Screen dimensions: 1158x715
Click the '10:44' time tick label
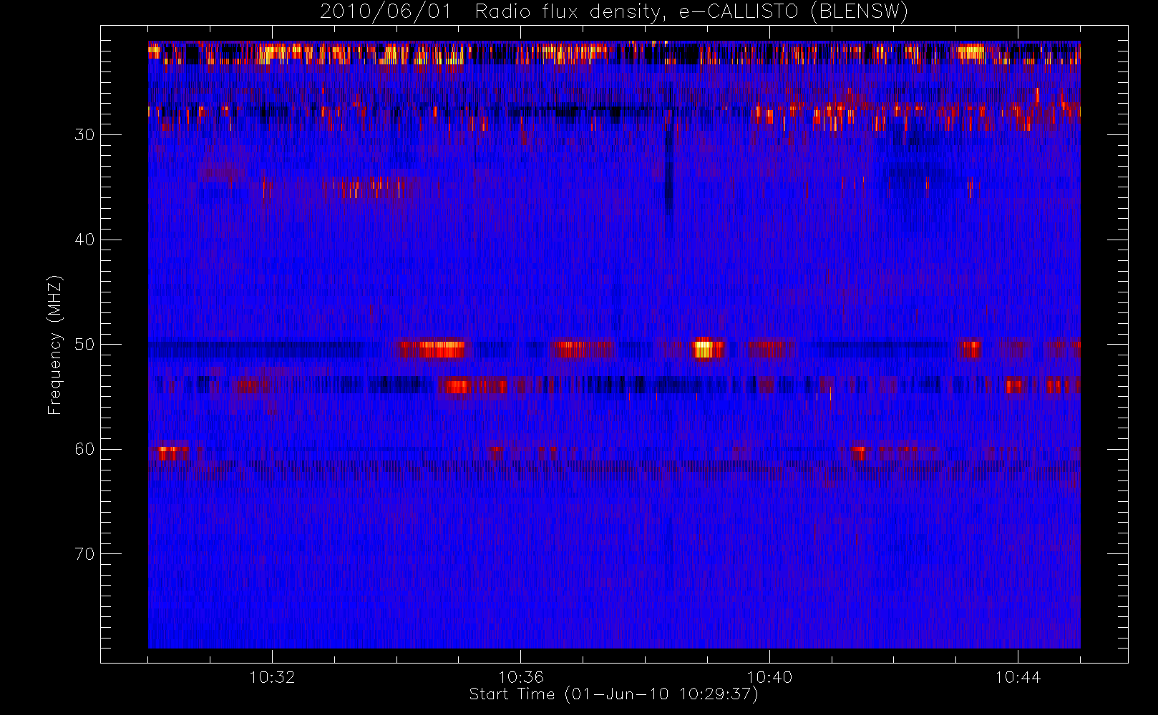point(1018,677)
